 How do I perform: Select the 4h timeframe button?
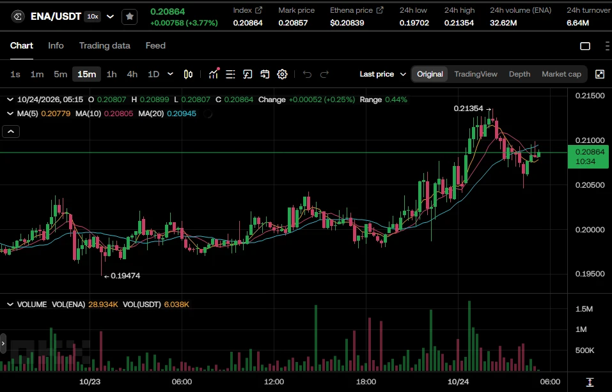coord(132,74)
